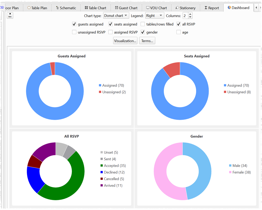Click the Schematic tab icon
The image size is (262, 210).
pos(57,8)
